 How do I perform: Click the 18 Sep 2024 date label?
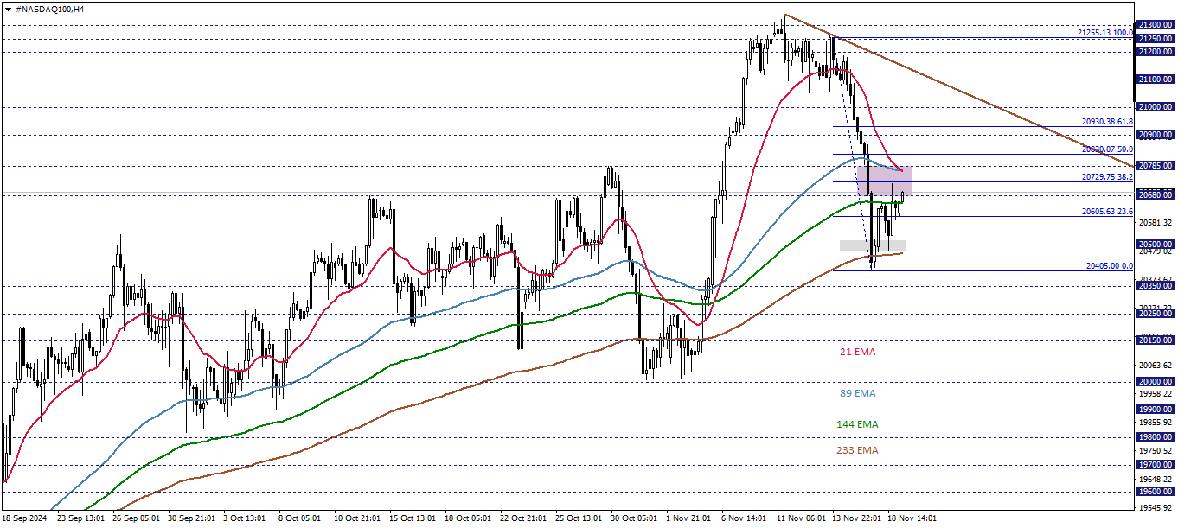pyautogui.click(x=23, y=518)
